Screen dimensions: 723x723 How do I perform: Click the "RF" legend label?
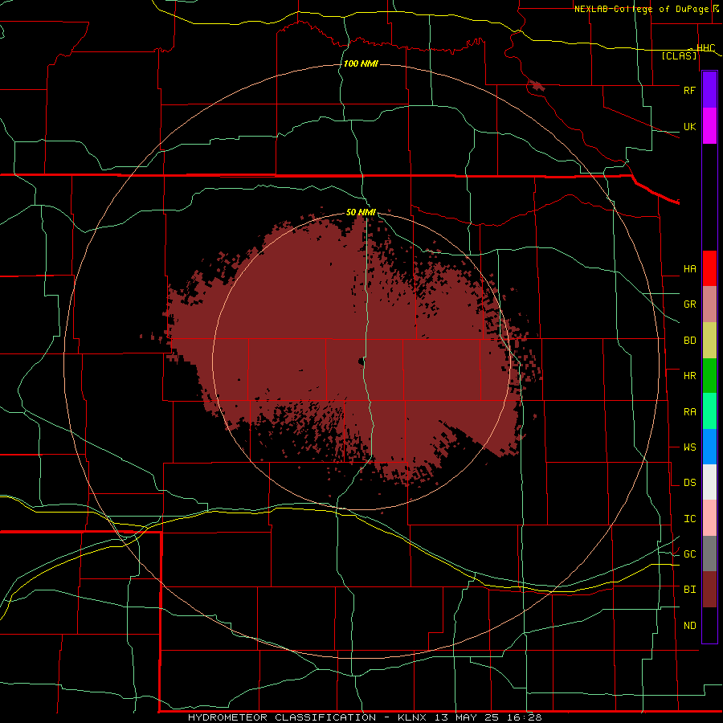689,90
